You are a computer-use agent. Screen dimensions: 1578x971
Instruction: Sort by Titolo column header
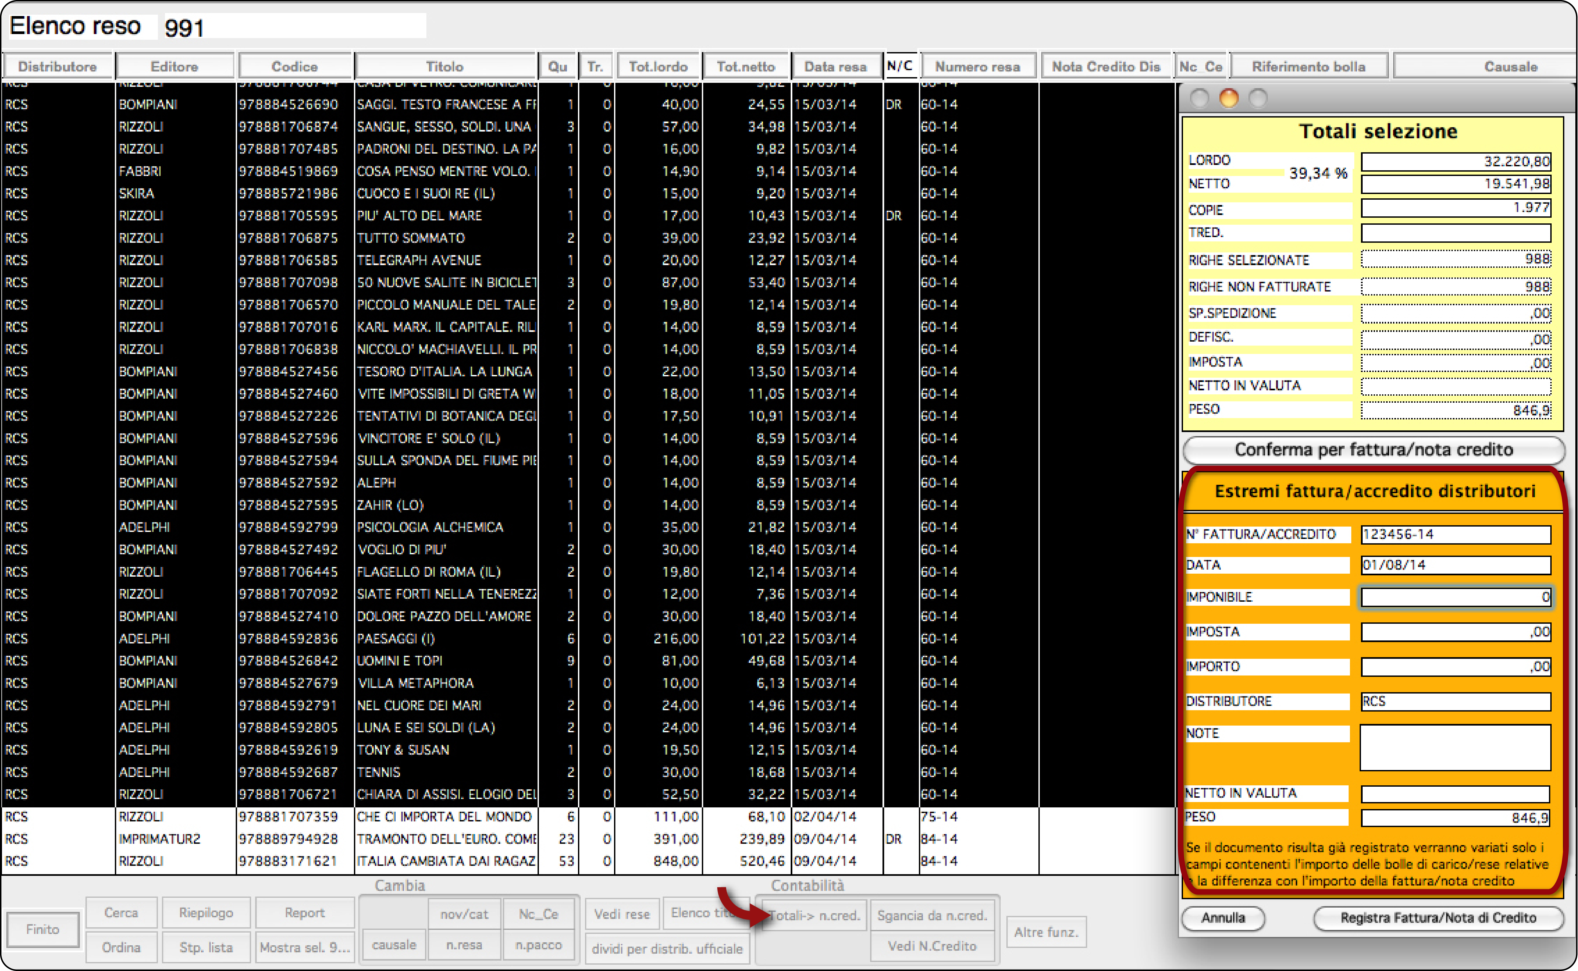click(445, 67)
